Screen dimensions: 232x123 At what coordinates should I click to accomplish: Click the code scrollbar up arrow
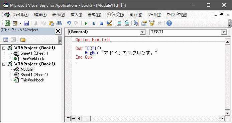227,42
